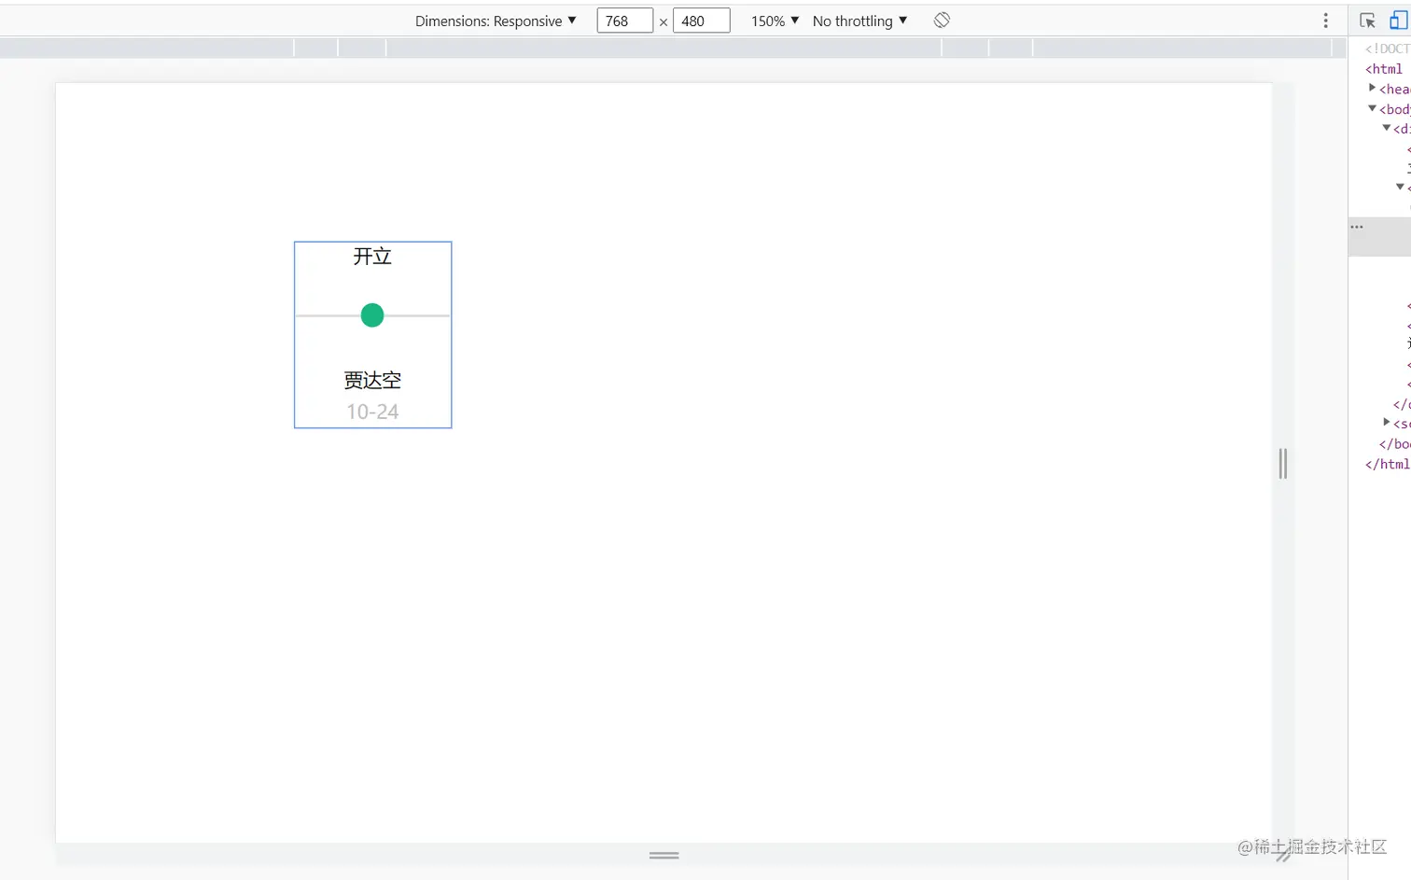Screen dimensions: 1411x880
Task: Select the inspect element picker icon
Action: [x=1367, y=20]
